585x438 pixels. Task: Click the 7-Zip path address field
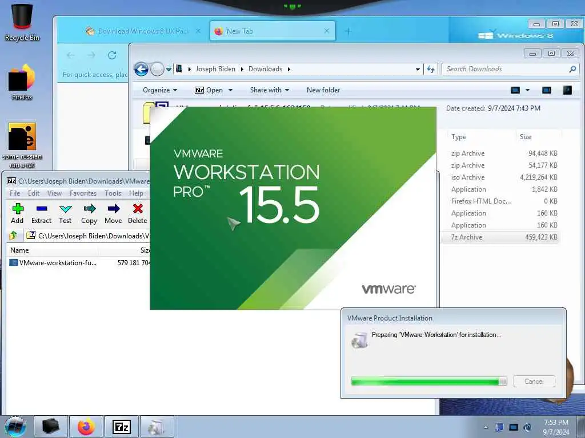pyautogui.click(x=88, y=236)
